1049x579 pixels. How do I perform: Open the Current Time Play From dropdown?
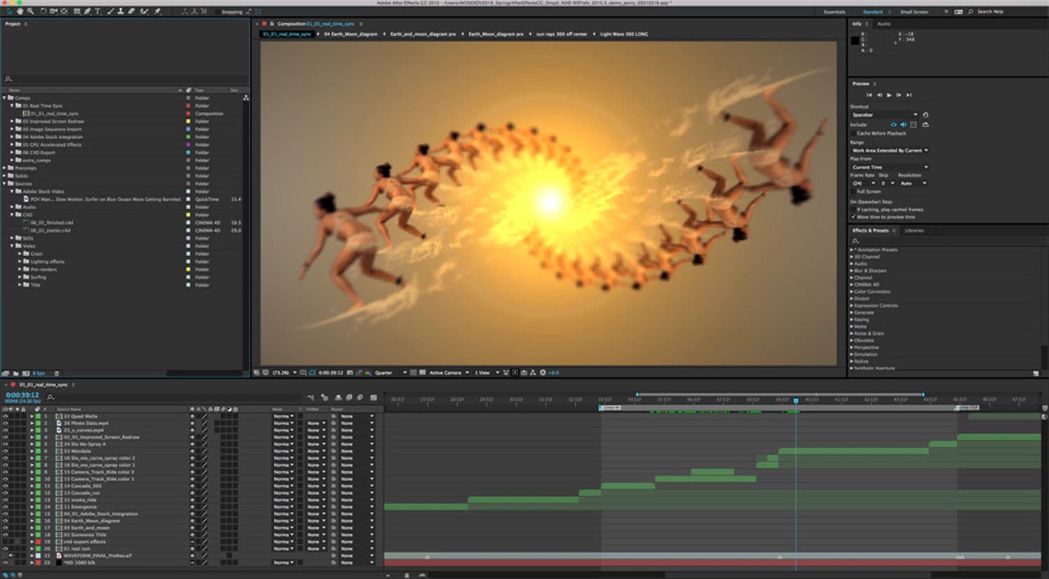point(890,167)
